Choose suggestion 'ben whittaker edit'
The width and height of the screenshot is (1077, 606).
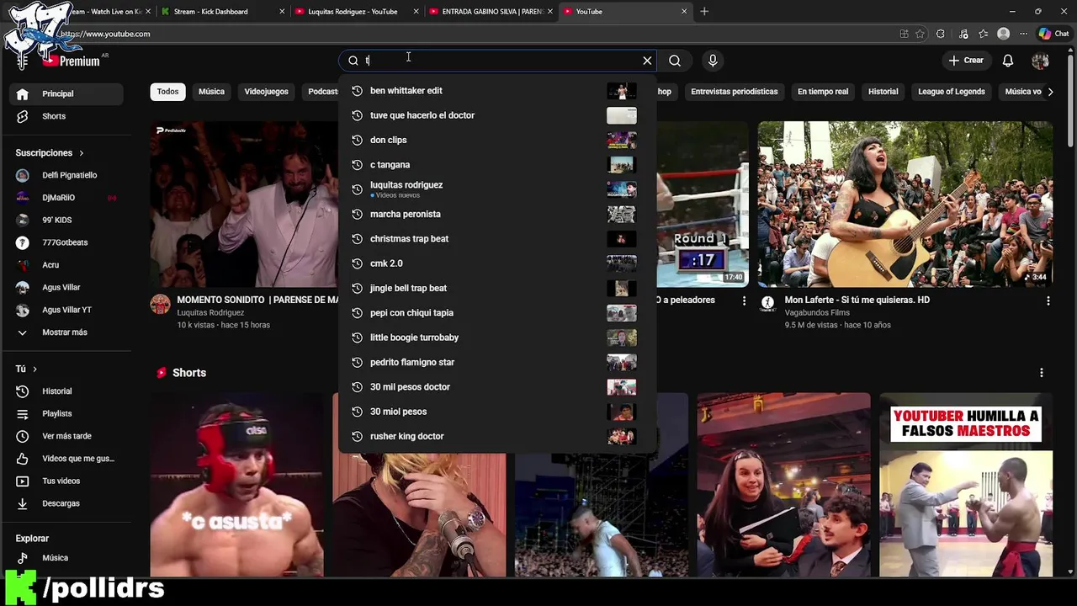coord(497,91)
